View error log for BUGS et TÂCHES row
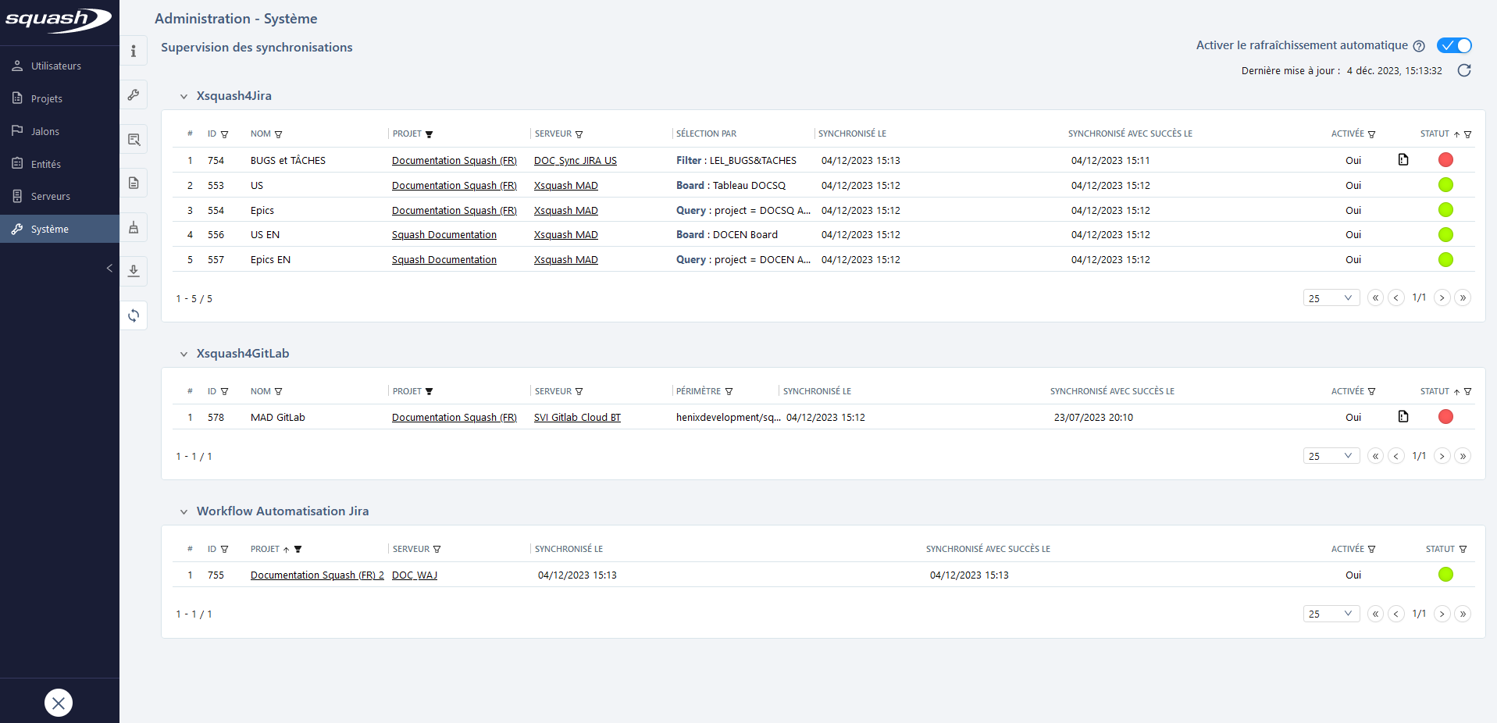 point(1403,159)
